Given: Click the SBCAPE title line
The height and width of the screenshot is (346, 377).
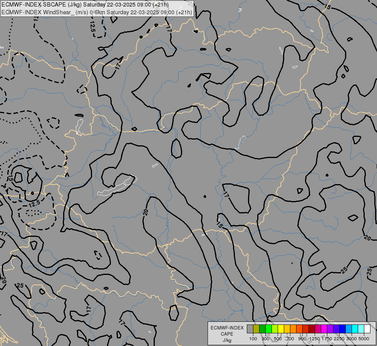Looking at the screenshot, I should (85, 5).
